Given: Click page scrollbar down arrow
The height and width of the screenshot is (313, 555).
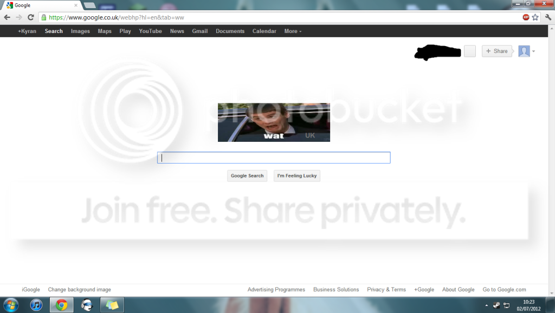Looking at the screenshot, I should [x=552, y=293].
